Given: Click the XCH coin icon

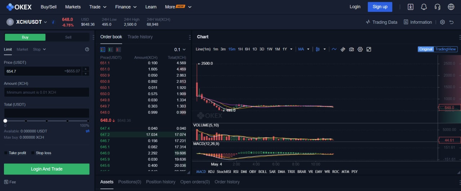Looking at the screenshot, I should point(10,22).
